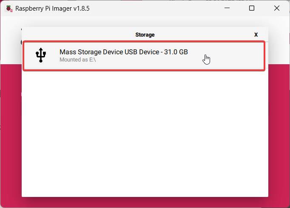Click the Raspberry Pi Imager v1.8.5 title text

click(53, 8)
